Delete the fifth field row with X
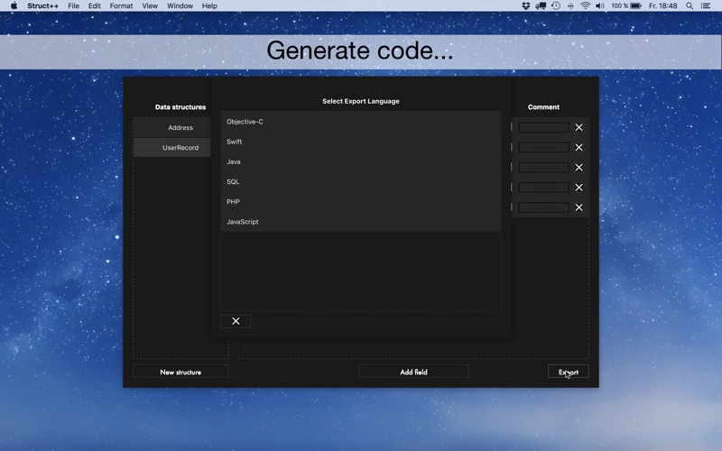 [x=579, y=207]
